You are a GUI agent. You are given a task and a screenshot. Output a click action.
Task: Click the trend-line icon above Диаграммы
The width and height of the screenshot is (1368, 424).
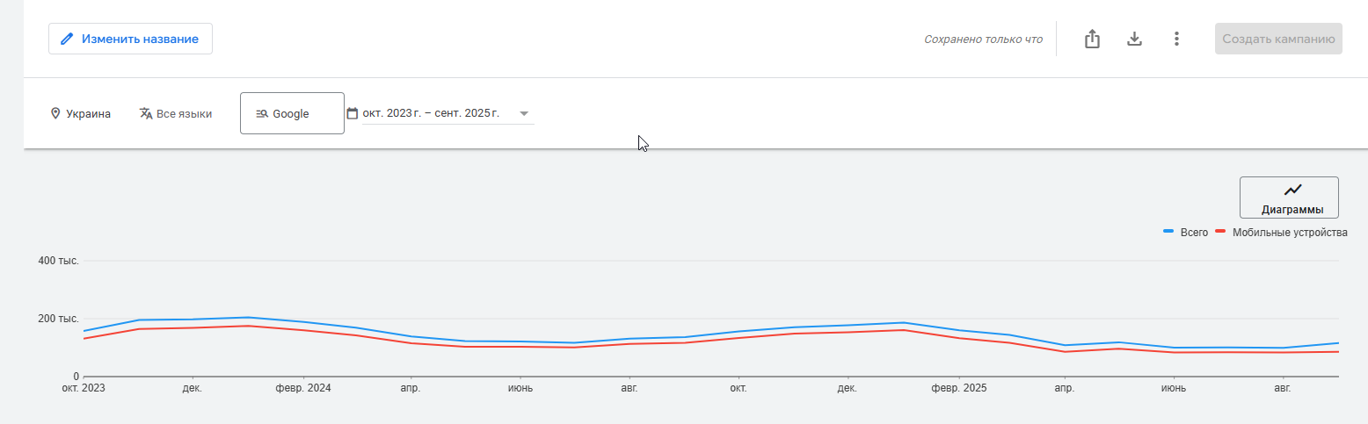click(x=1292, y=190)
